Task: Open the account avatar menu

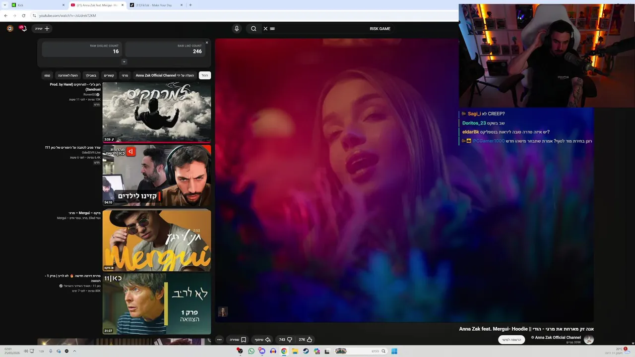Action: tap(10, 28)
